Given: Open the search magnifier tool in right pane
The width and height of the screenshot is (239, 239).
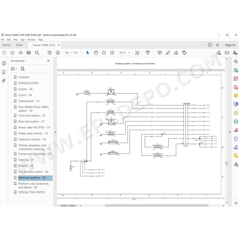Looking at the screenshot, I should [x=236, y=61].
